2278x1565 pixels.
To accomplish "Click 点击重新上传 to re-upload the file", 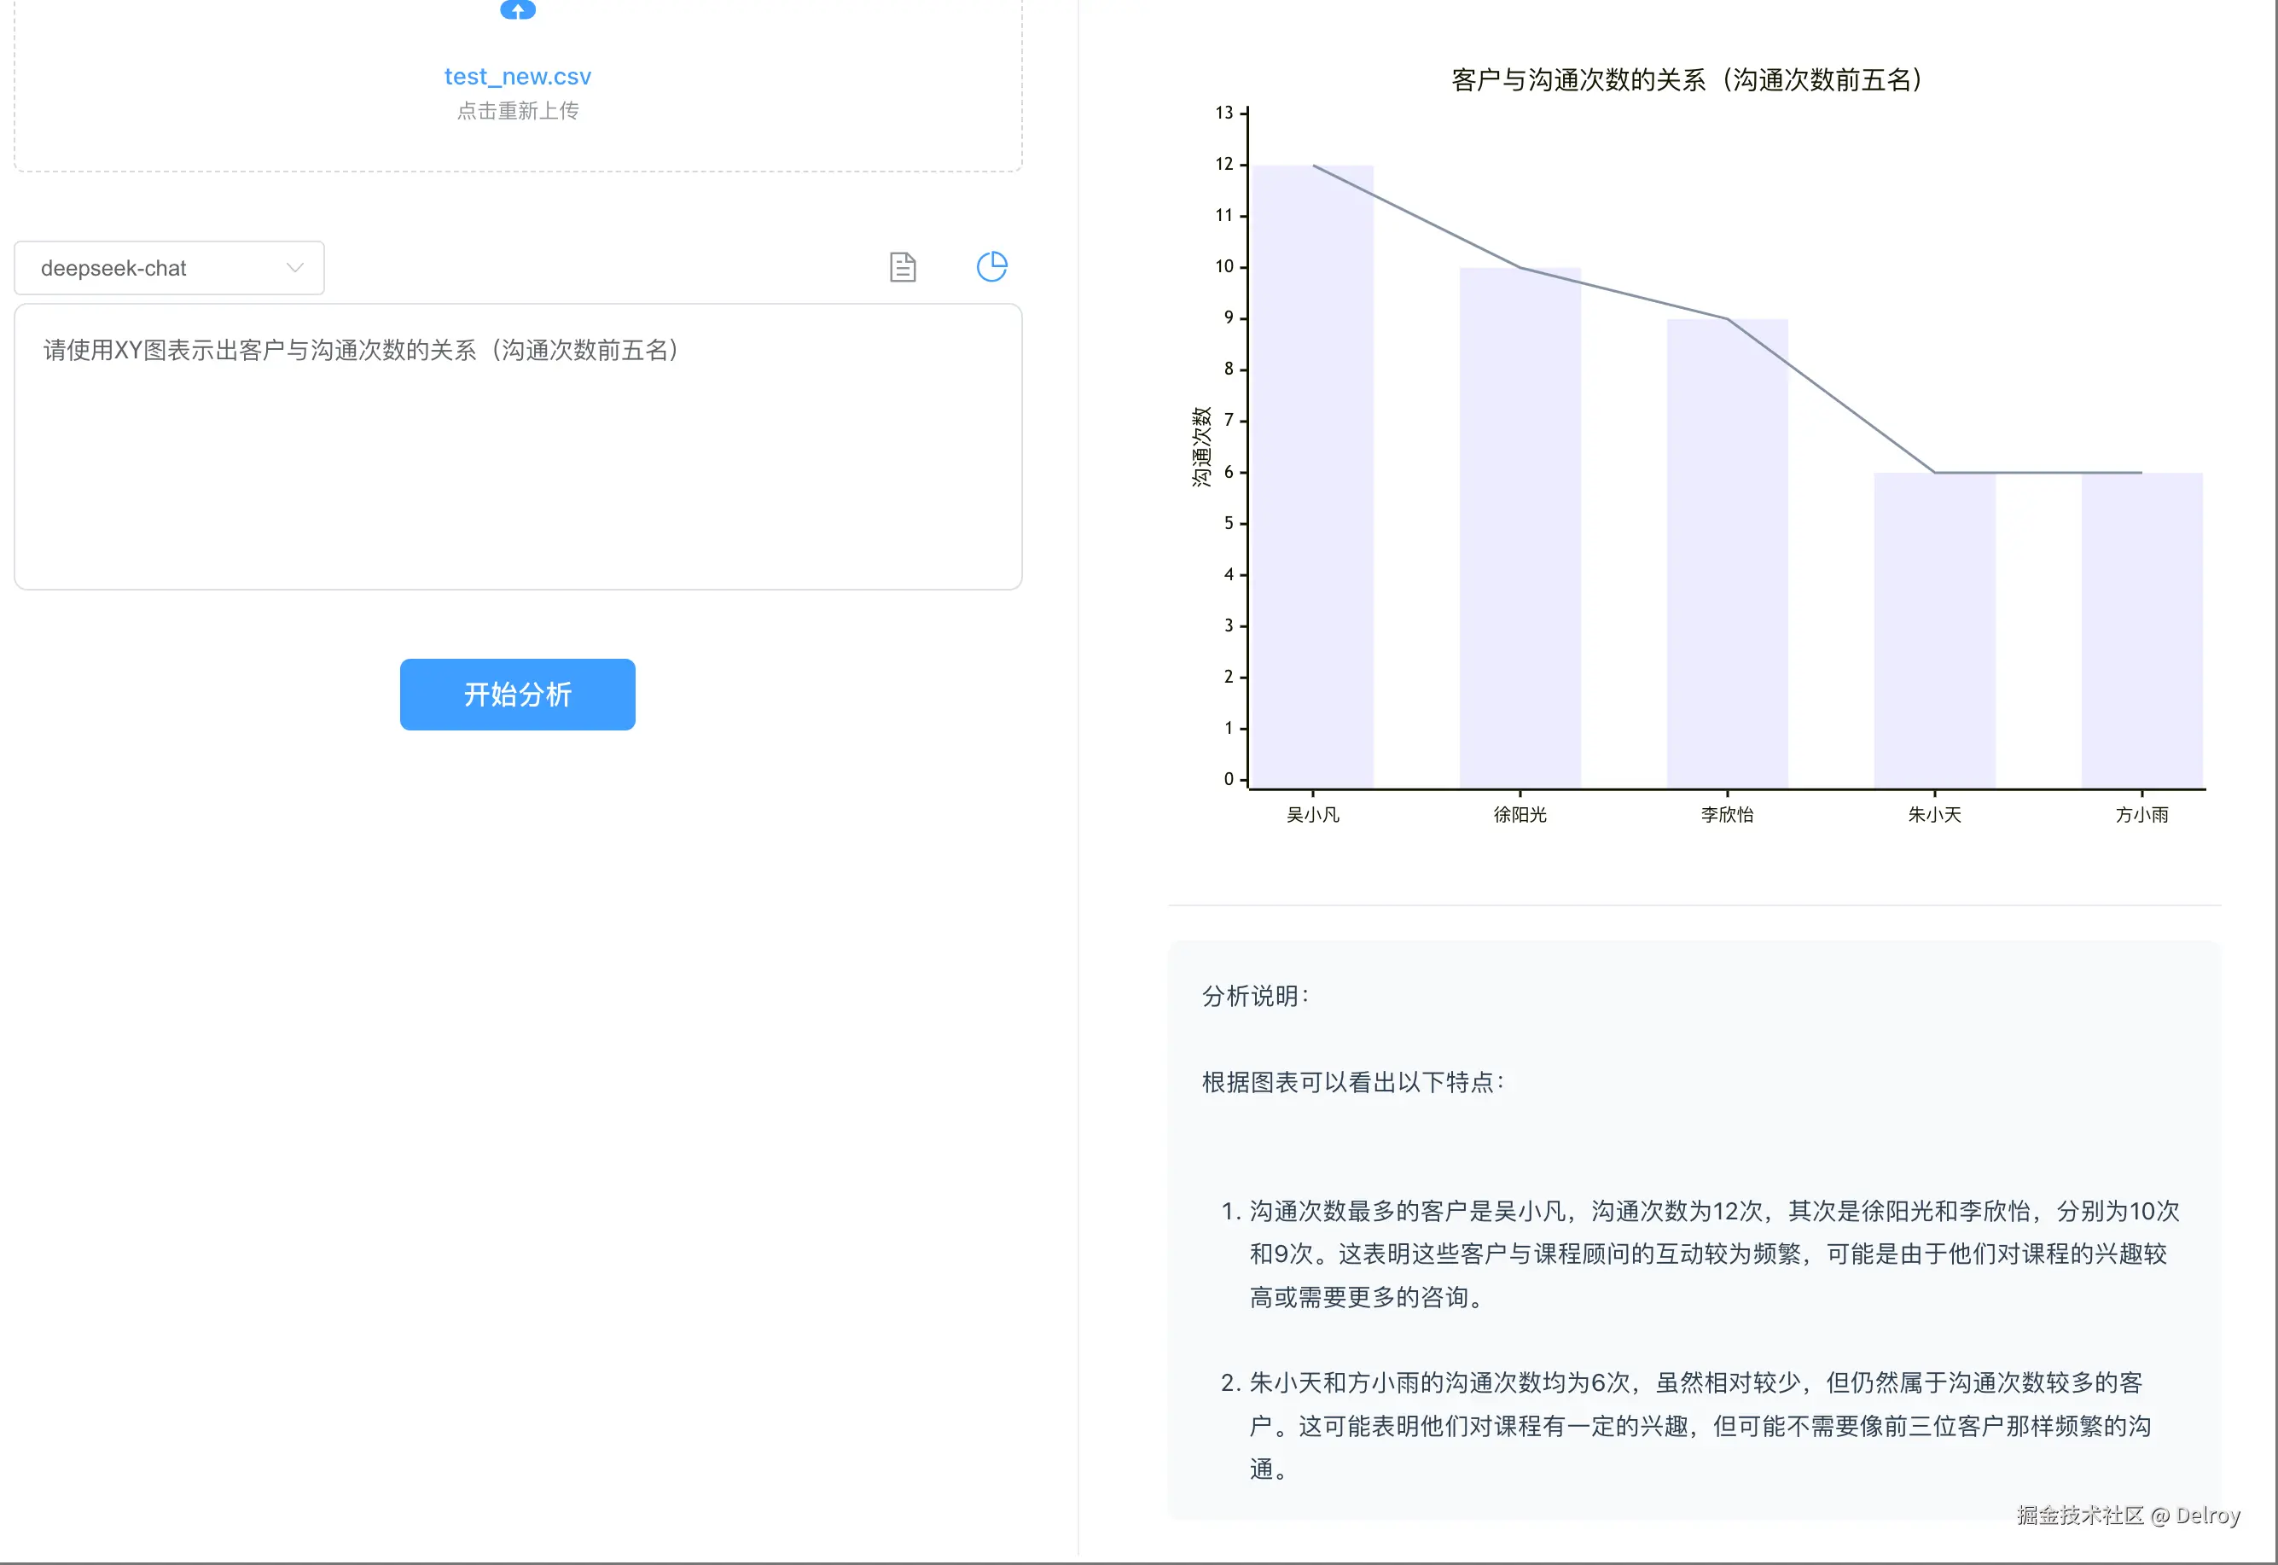I will coord(518,110).
